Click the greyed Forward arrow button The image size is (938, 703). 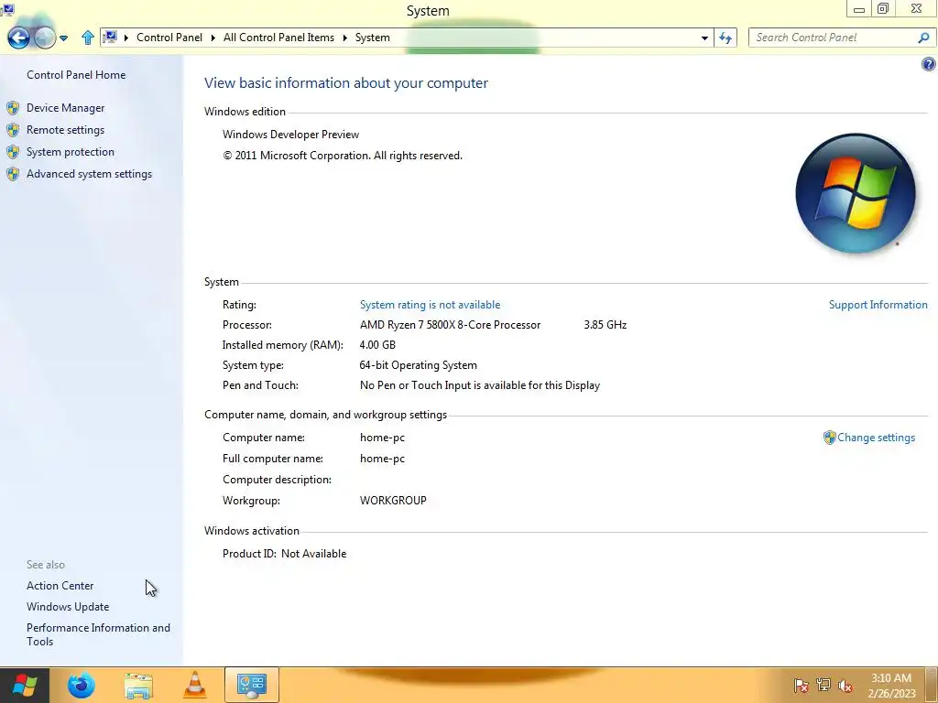(x=44, y=38)
